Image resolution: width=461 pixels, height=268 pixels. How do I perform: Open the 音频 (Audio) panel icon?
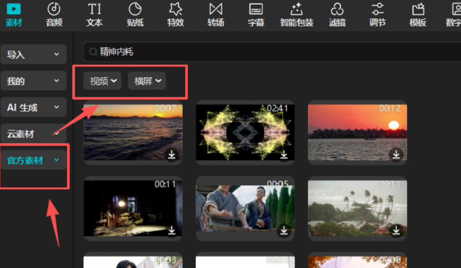click(x=54, y=9)
